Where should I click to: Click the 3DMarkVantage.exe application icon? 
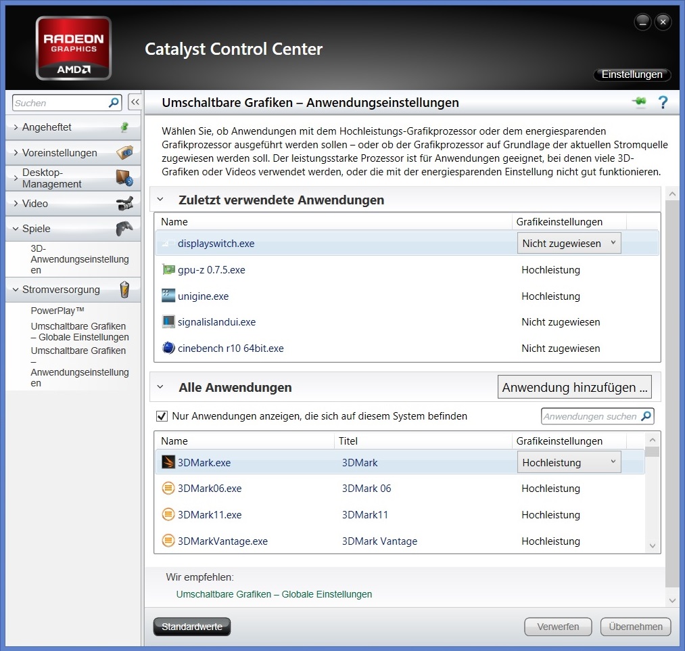coord(168,541)
